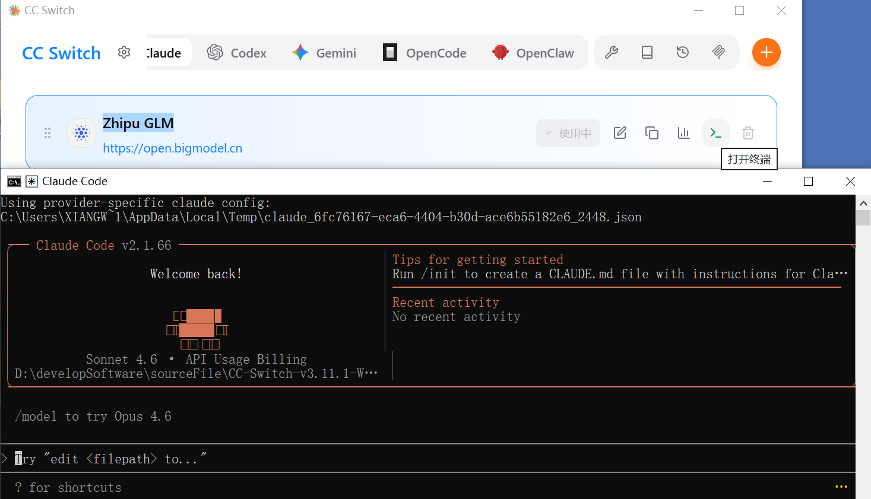Click the terminal scrollbar thumb
Image resolution: width=871 pixels, height=499 pixels.
tap(863, 218)
